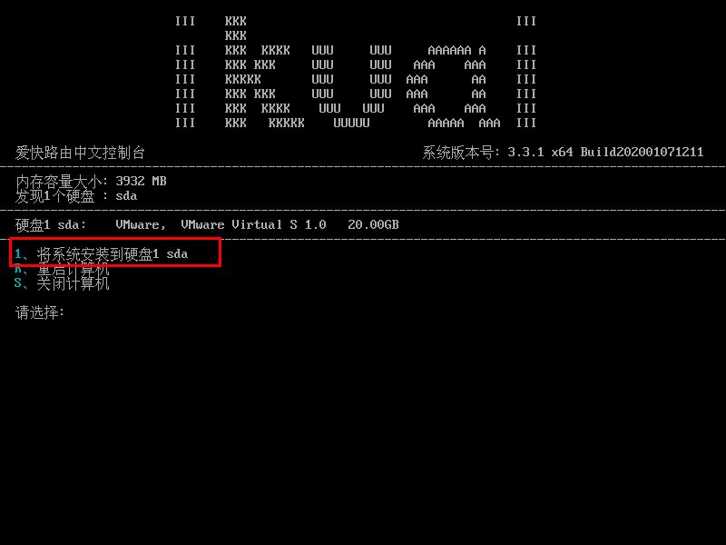
Task: Click the cyan S shortcut letter
Action: click(x=18, y=283)
